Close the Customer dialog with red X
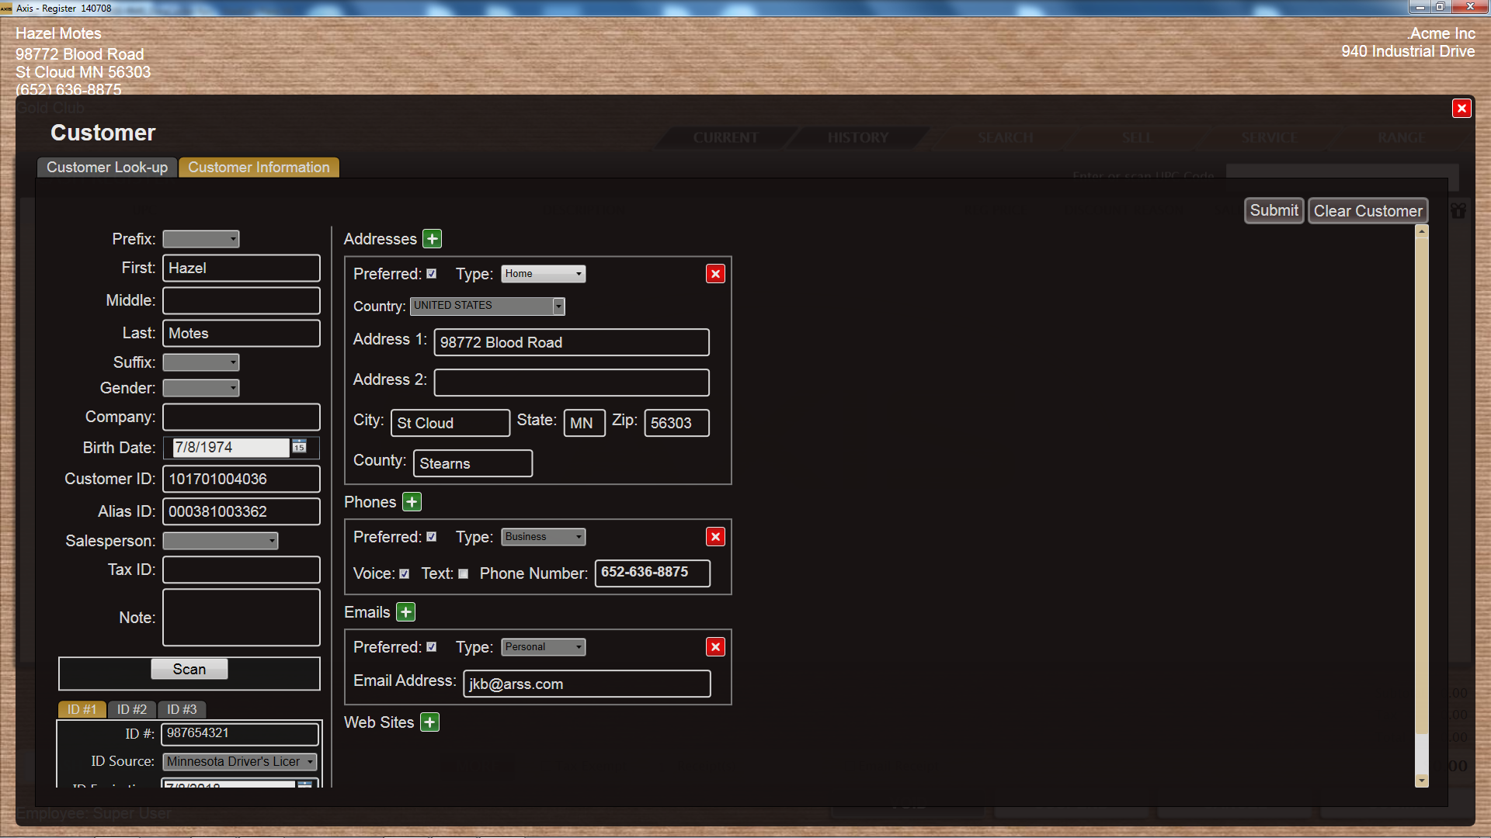The height and width of the screenshot is (838, 1491). [x=1461, y=109]
